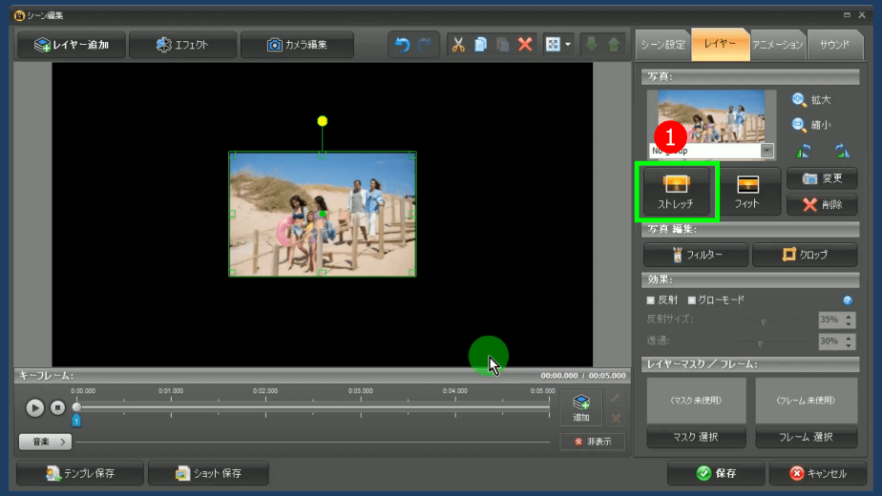
Task: Click the rotate left icon
Action: [803, 151]
